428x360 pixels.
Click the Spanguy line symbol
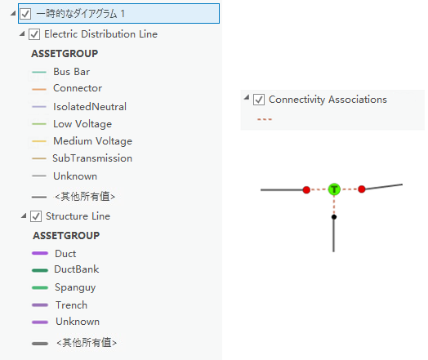[x=40, y=287]
